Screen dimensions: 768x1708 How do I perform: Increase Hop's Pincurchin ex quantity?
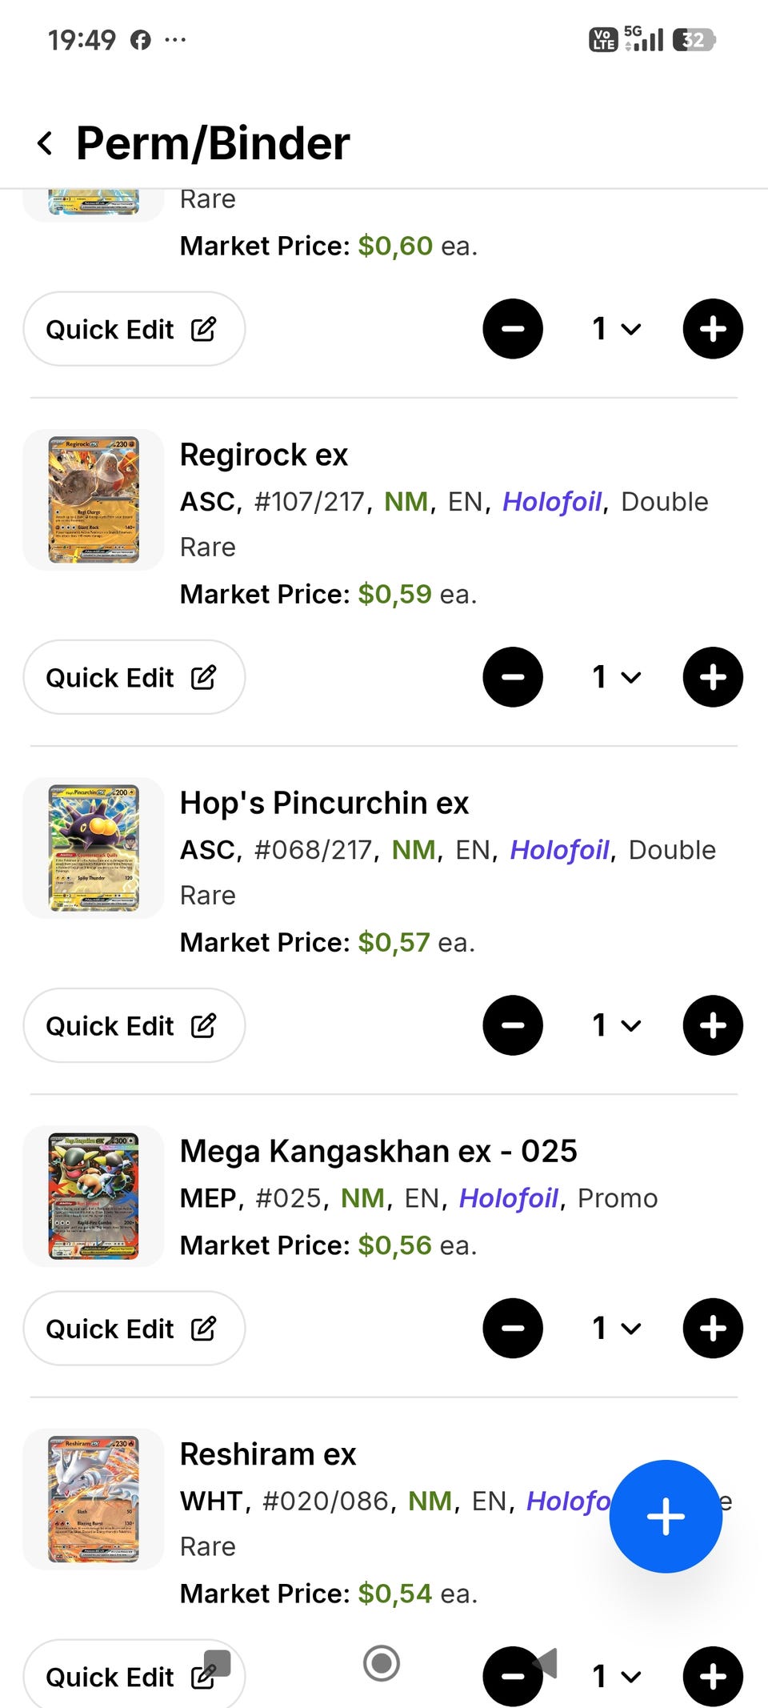(x=712, y=1025)
